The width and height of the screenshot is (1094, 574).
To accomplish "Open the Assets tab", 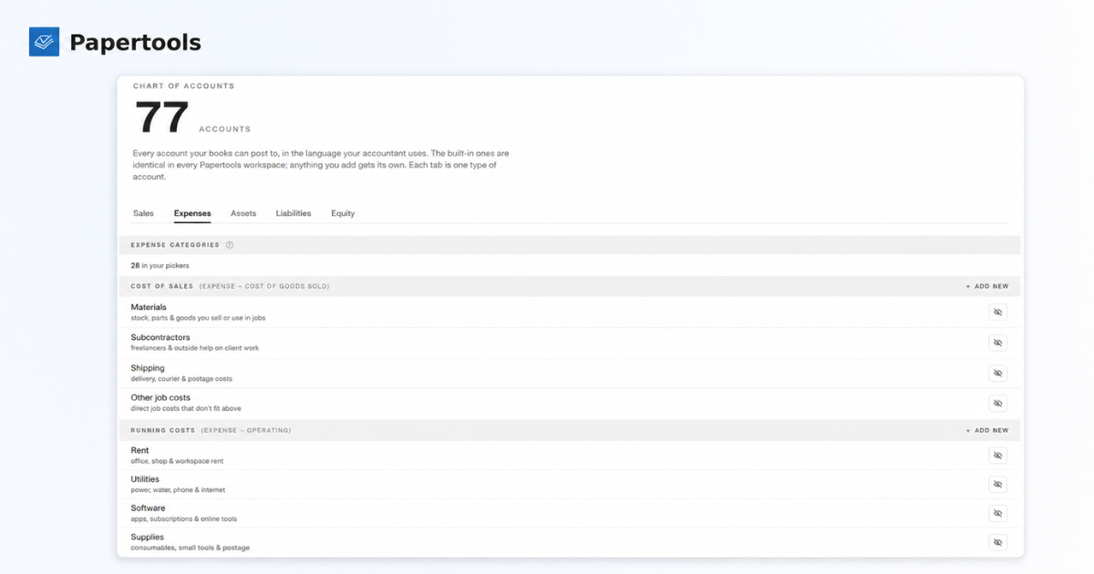I will pos(243,213).
